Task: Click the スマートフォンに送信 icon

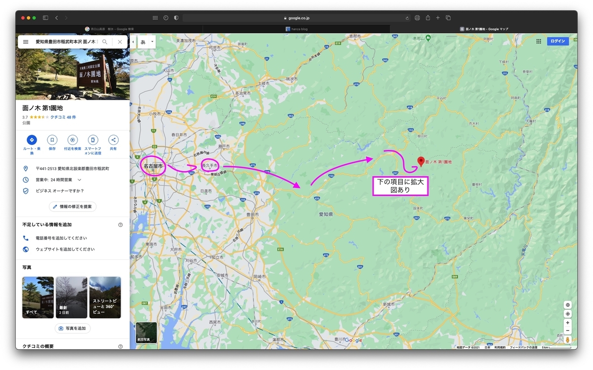Action: coord(93,140)
